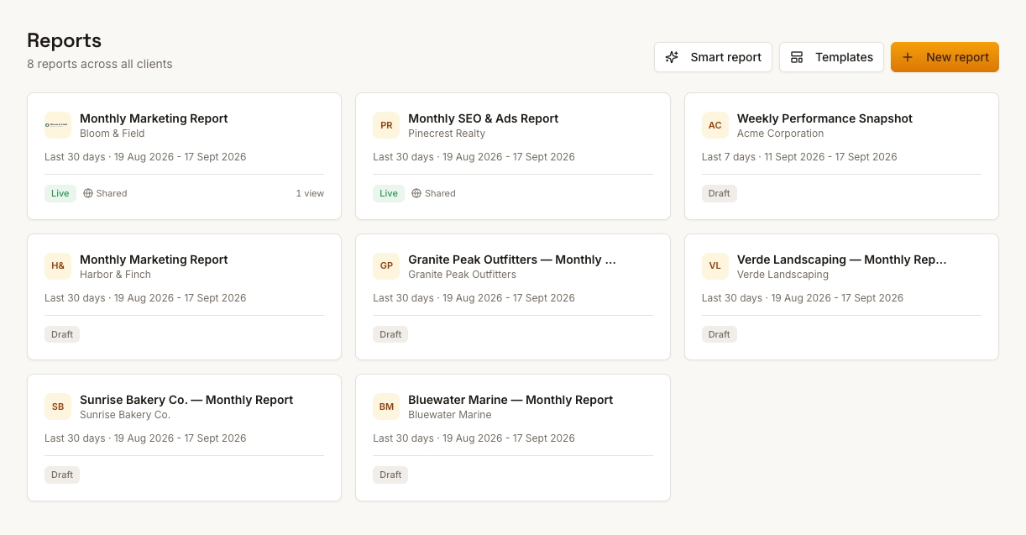Image resolution: width=1026 pixels, height=535 pixels.
Task: Click the PR avatar for Pinecrest Realty
Action: [x=386, y=125]
